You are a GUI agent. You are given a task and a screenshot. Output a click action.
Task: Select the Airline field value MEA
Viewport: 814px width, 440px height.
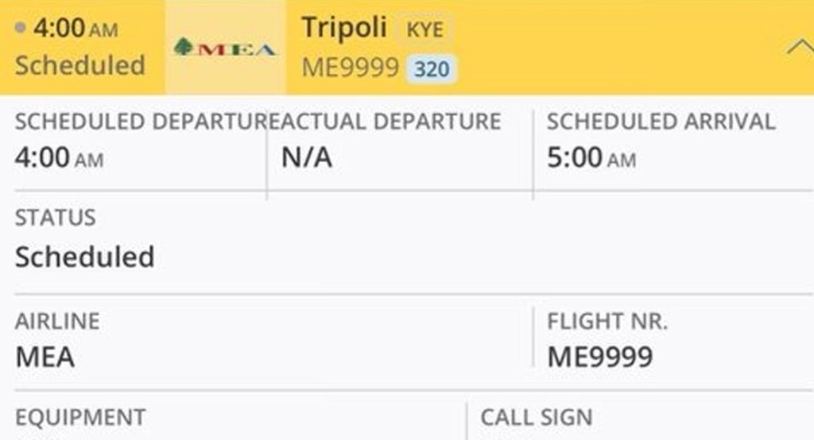(x=45, y=357)
